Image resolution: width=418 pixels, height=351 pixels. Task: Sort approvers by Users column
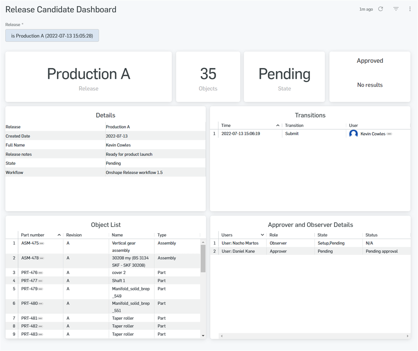coord(227,235)
